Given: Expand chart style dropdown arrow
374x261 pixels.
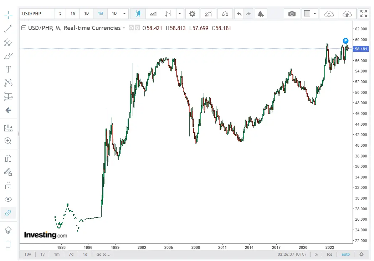Looking at the screenshot, I should 180,14.
